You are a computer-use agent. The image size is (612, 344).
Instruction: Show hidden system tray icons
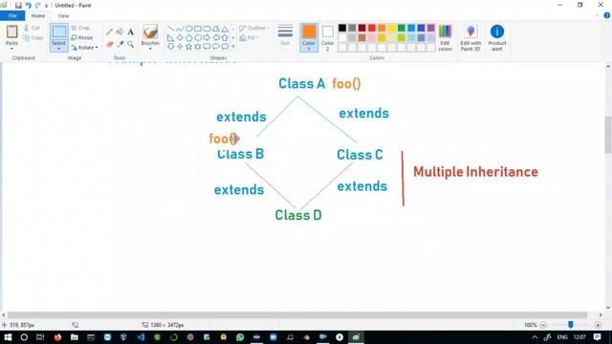tap(535, 337)
